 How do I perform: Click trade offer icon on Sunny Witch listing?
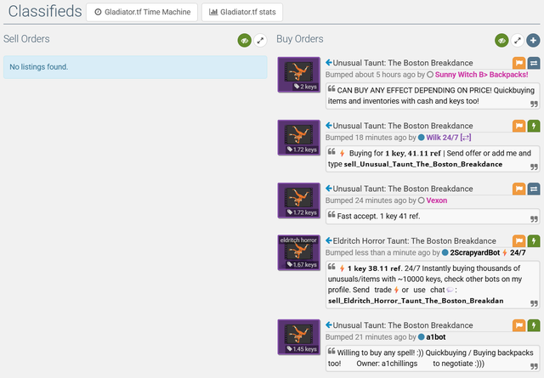pos(534,63)
